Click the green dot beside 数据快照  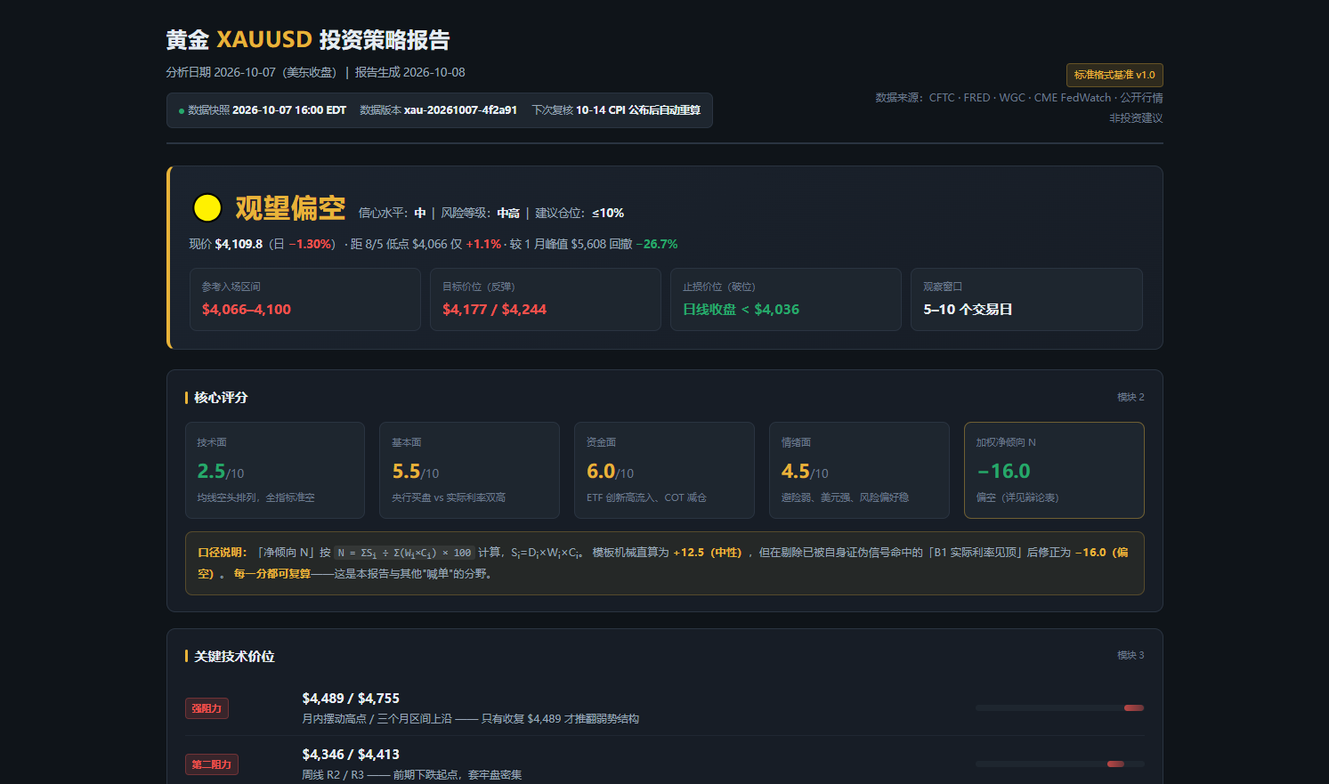pos(182,111)
